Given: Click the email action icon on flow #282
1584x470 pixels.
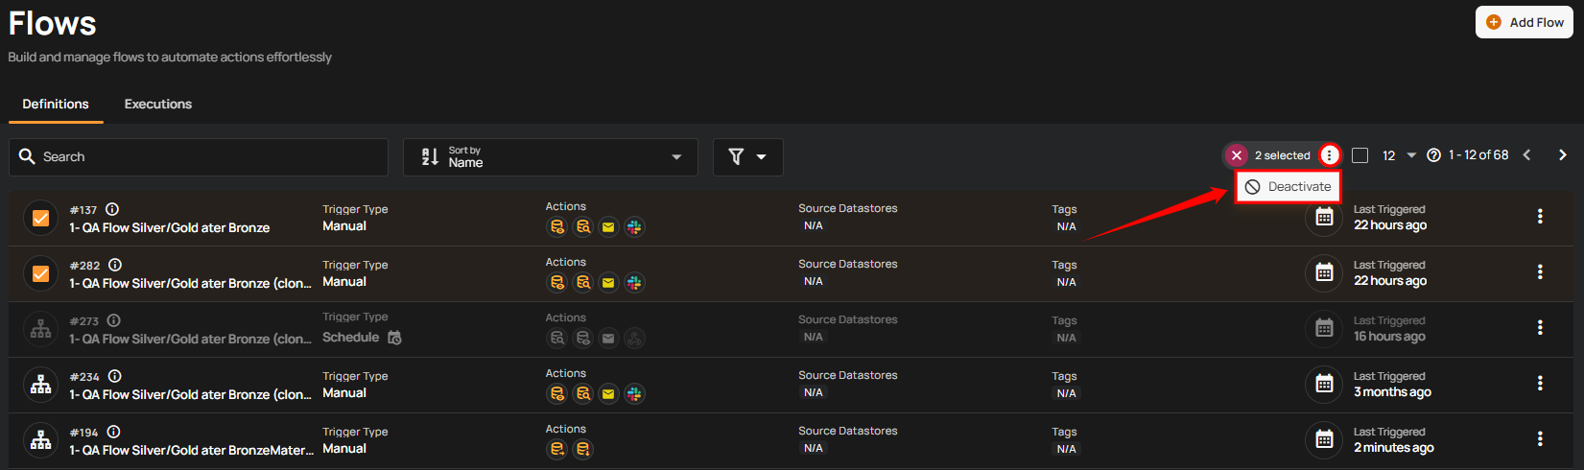Looking at the screenshot, I should [608, 283].
